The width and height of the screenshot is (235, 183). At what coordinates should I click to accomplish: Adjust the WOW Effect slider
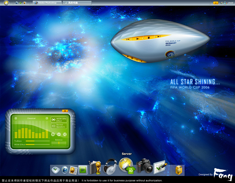(x=38, y=145)
